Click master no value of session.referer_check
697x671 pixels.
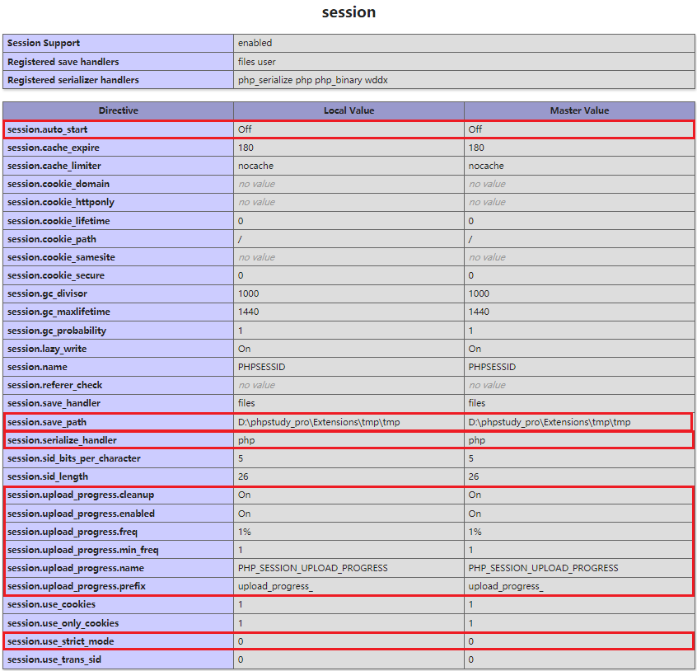pyautogui.click(x=487, y=386)
